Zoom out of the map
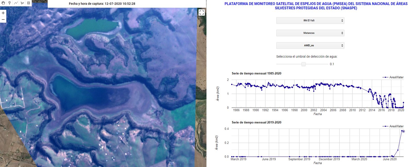 click(x=3, y=20)
